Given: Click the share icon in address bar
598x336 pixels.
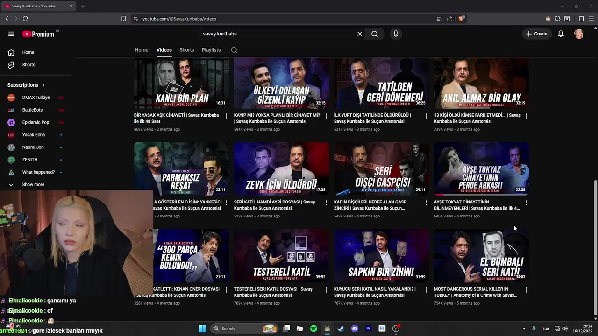Looking at the screenshot, I should pos(449,19).
